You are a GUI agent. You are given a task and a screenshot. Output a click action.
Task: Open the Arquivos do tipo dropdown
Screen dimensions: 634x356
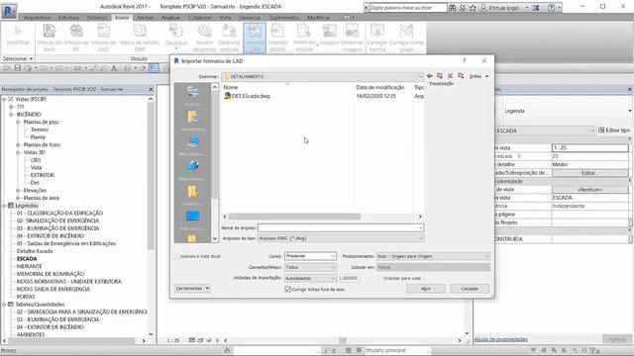341,238
